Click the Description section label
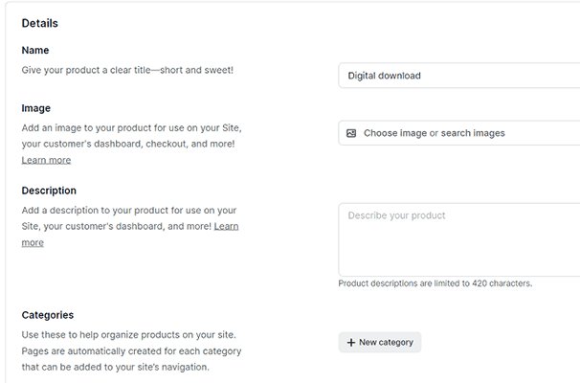Viewport: 580px width, 383px height. pyautogui.click(x=49, y=191)
